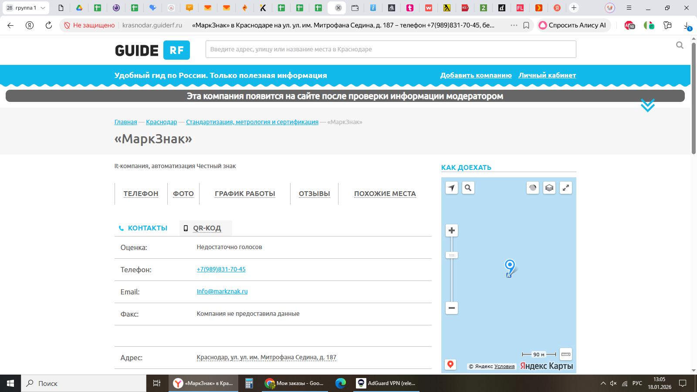Open the address bar three-dots menu

(514, 25)
